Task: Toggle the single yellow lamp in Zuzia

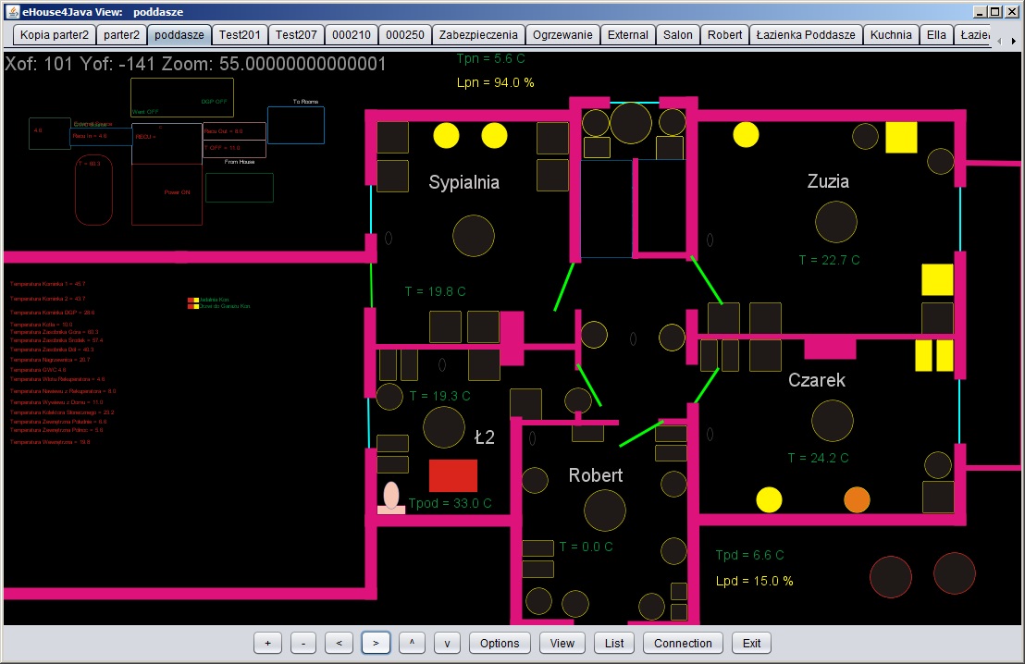Action: (747, 135)
